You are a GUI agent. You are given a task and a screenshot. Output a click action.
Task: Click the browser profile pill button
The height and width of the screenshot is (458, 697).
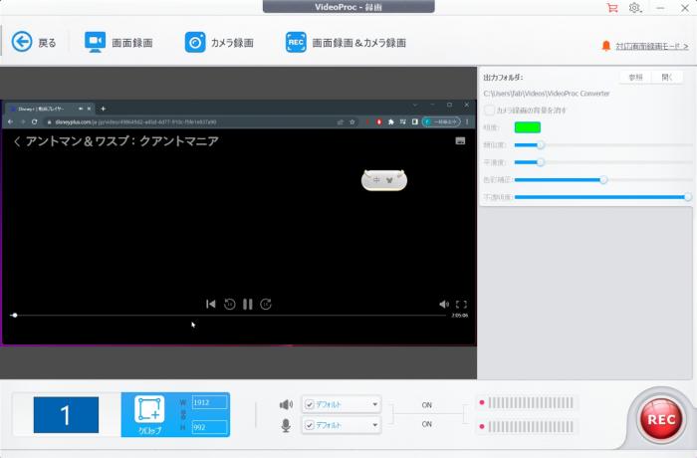click(441, 121)
